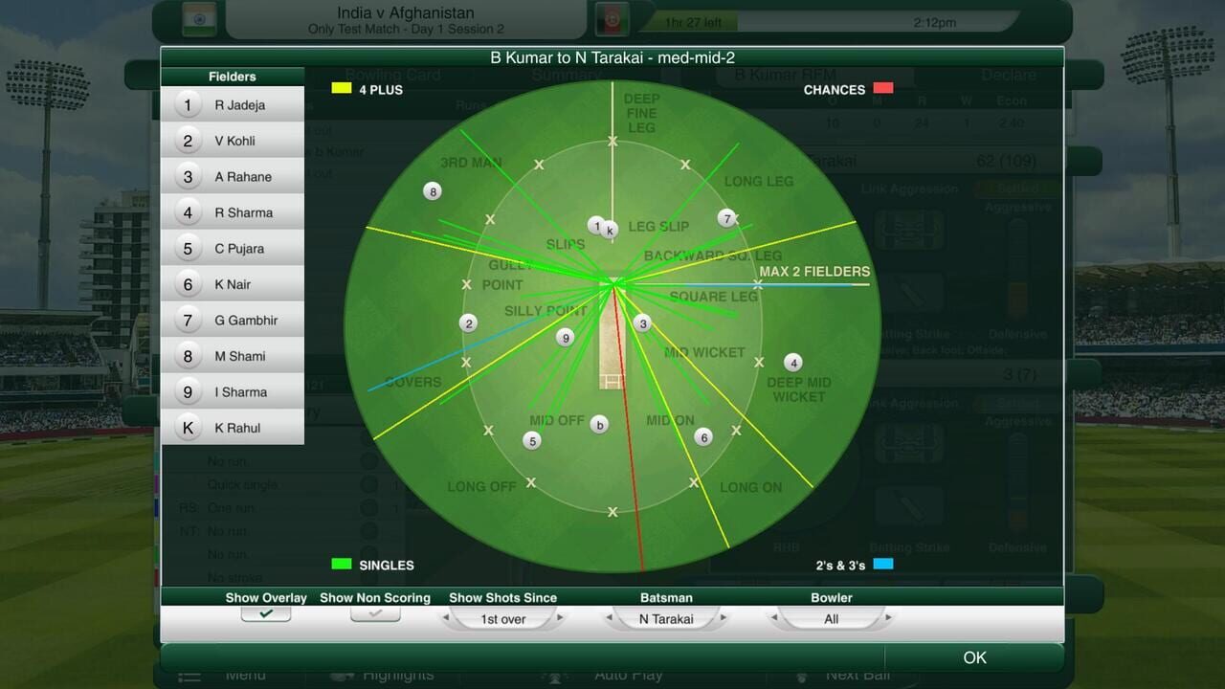
Task: Open the Bowler selector showing All
Action: [831, 618]
